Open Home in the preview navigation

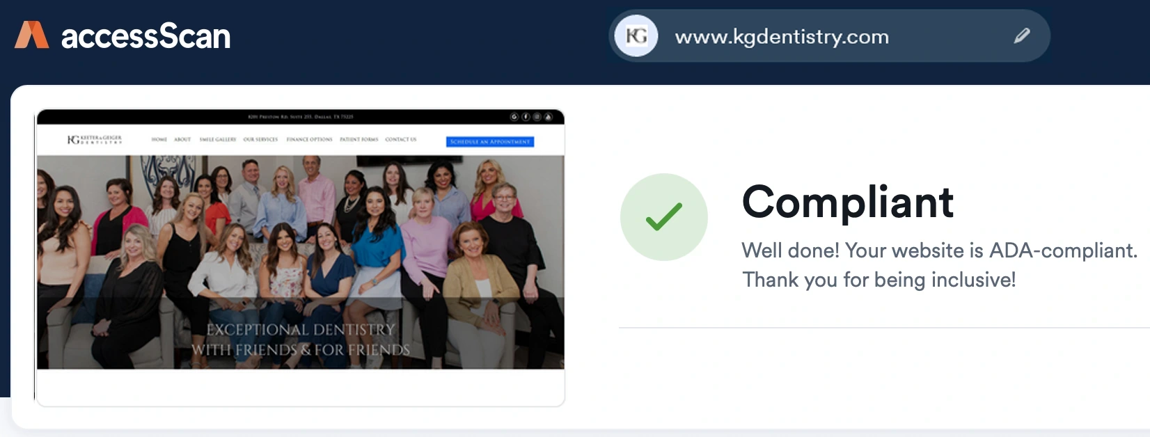pos(159,140)
